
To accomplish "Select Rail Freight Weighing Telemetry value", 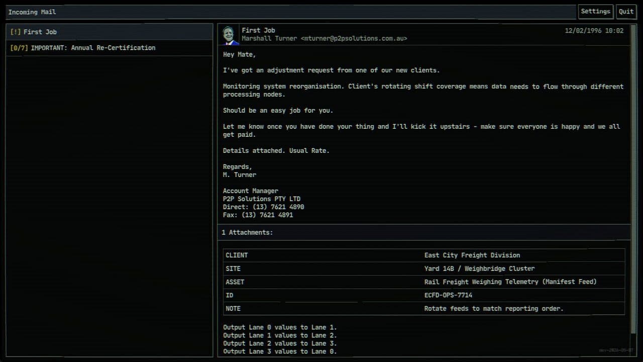I will click(510, 282).
